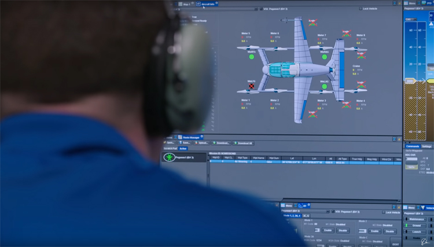This screenshot has height=247, width=434.
Task: Click the red X WoL.FG indicator
Action: point(251,86)
